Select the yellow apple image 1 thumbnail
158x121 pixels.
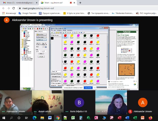click(72, 36)
